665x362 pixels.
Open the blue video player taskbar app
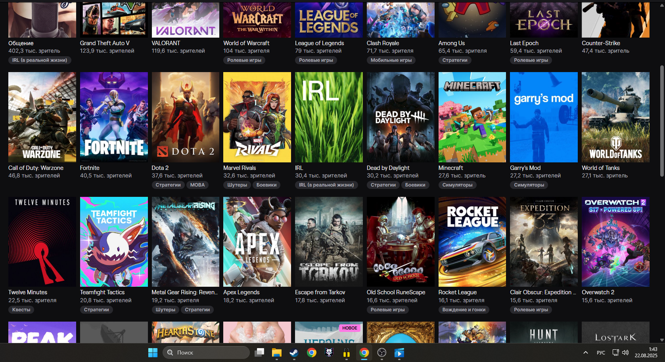tap(399, 352)
